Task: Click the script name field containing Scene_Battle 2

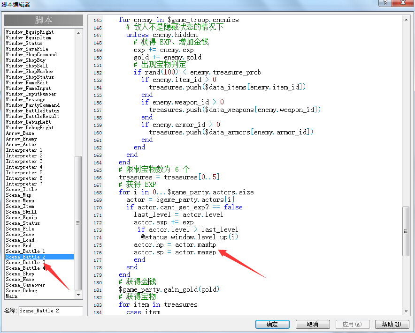Action: 51,311
